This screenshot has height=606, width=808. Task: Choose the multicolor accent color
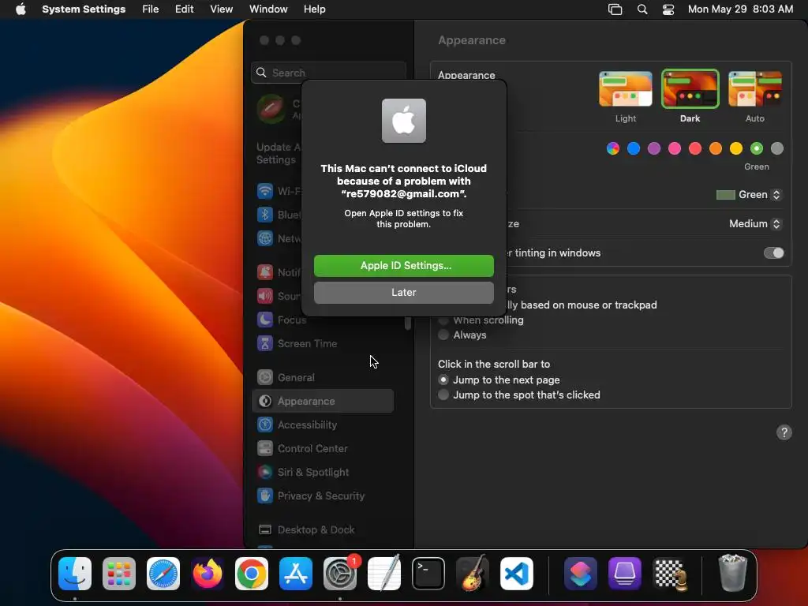pos(612,149)
